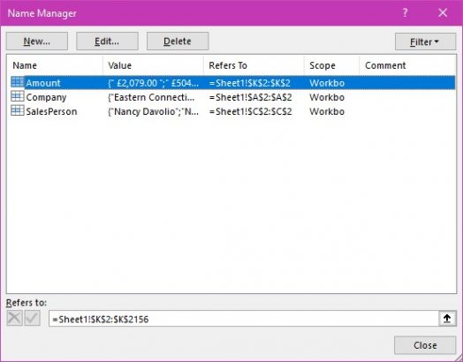The width and height of the screenshot is (463, 362).
Task: Open the Filter dropdown
Action: tap(426, 41)
